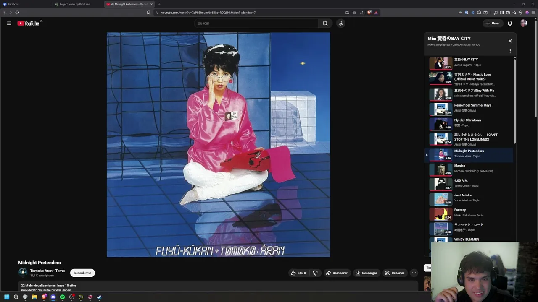Open the music note playlist icon
Image resolution: width=538 pixels, height=302 pixels.
496,13
